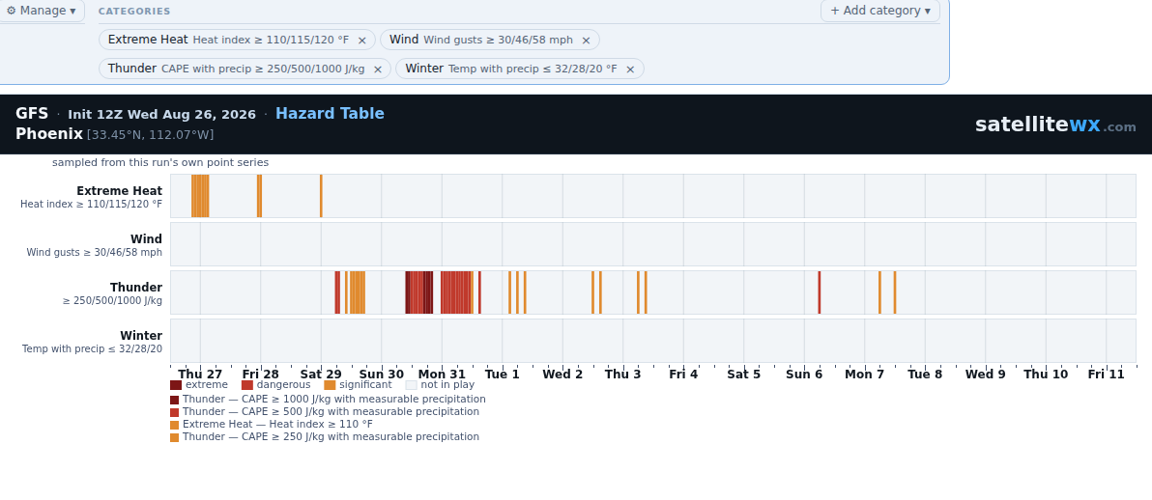Click the red dangerous Thunder block on Mon 31
Screen dimensions: 1152x500
tap(455, 292)
